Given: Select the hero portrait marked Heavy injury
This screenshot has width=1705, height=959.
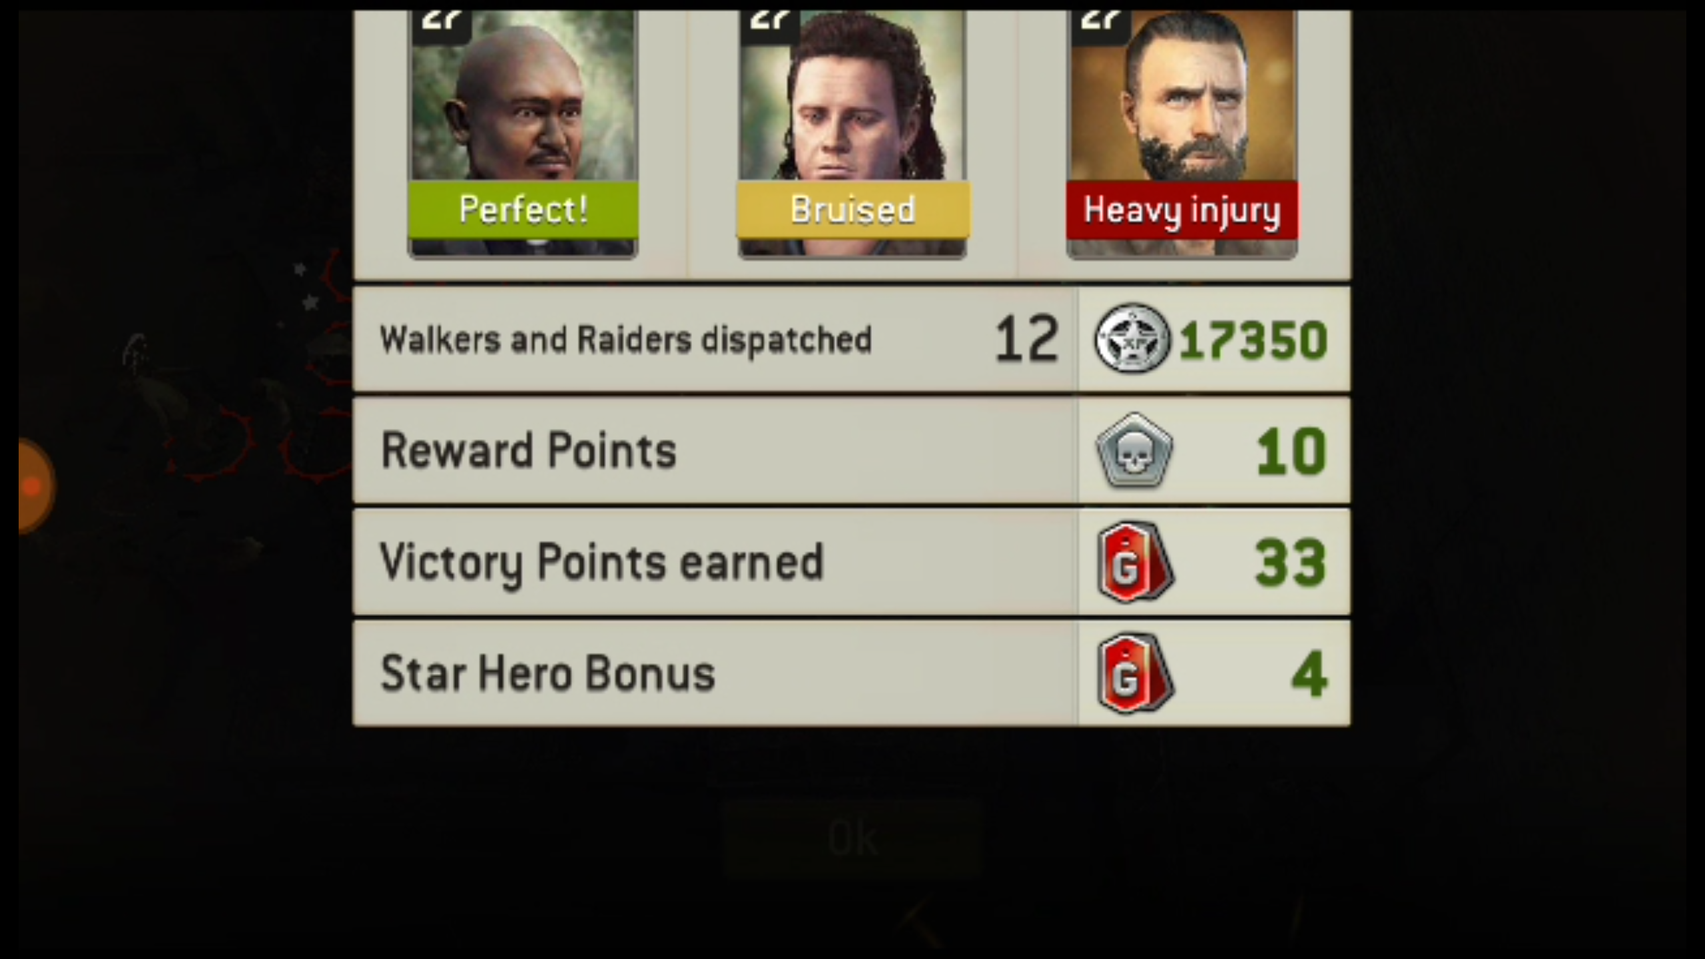Looking at the screenshot, I should [x=1182, y=133].
